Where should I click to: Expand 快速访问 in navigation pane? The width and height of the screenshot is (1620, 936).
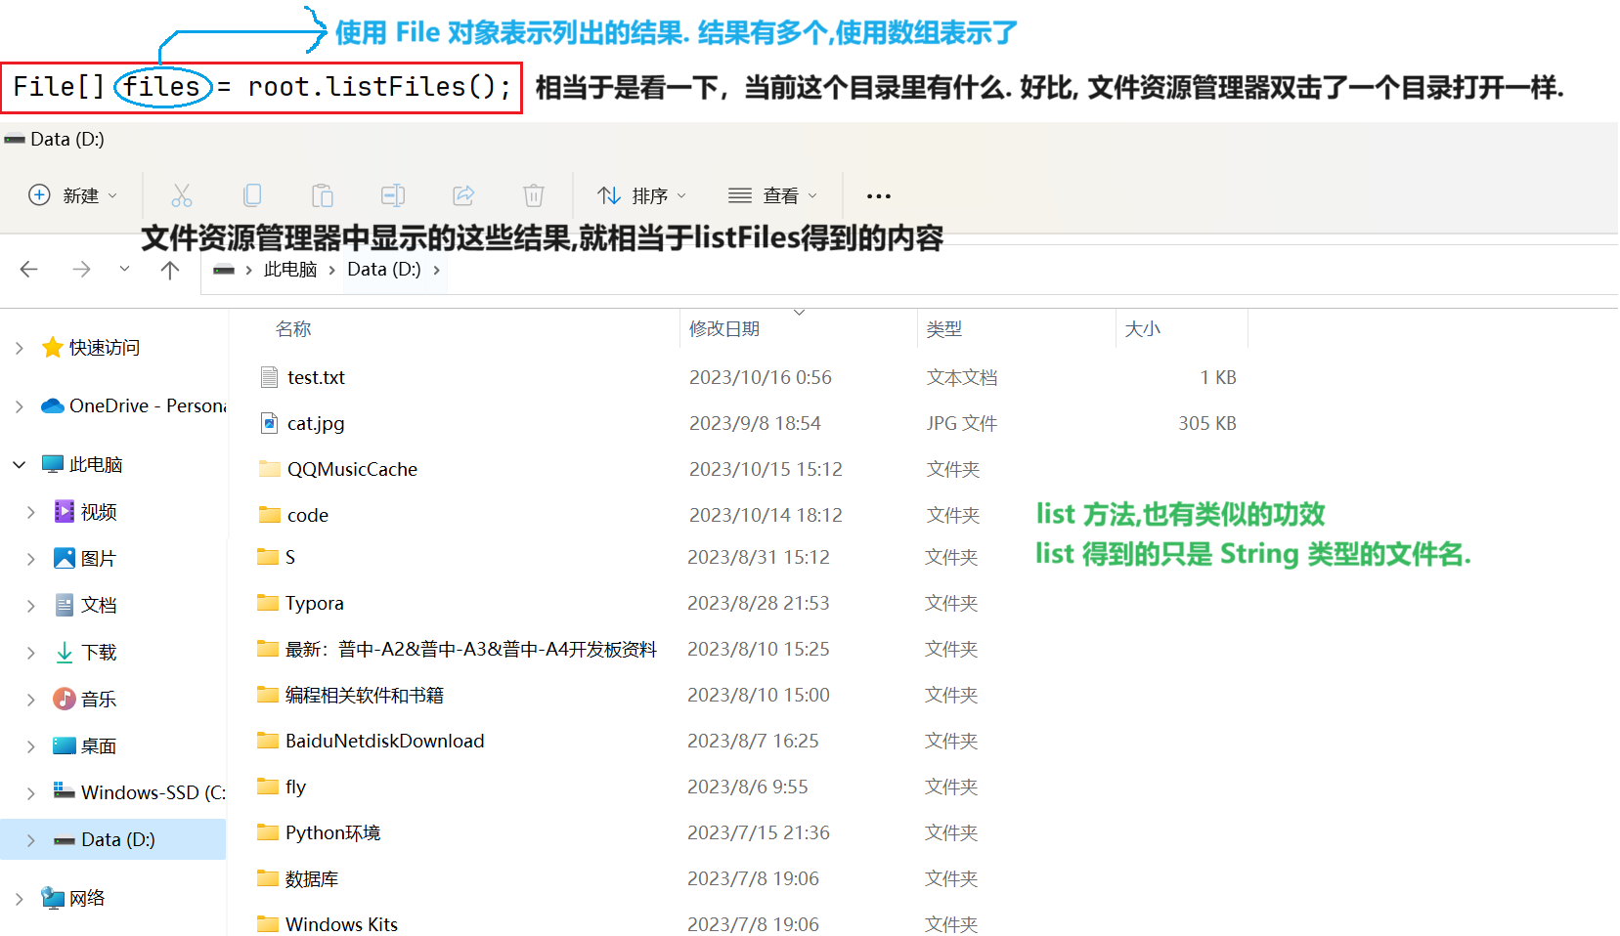[20, 348]
